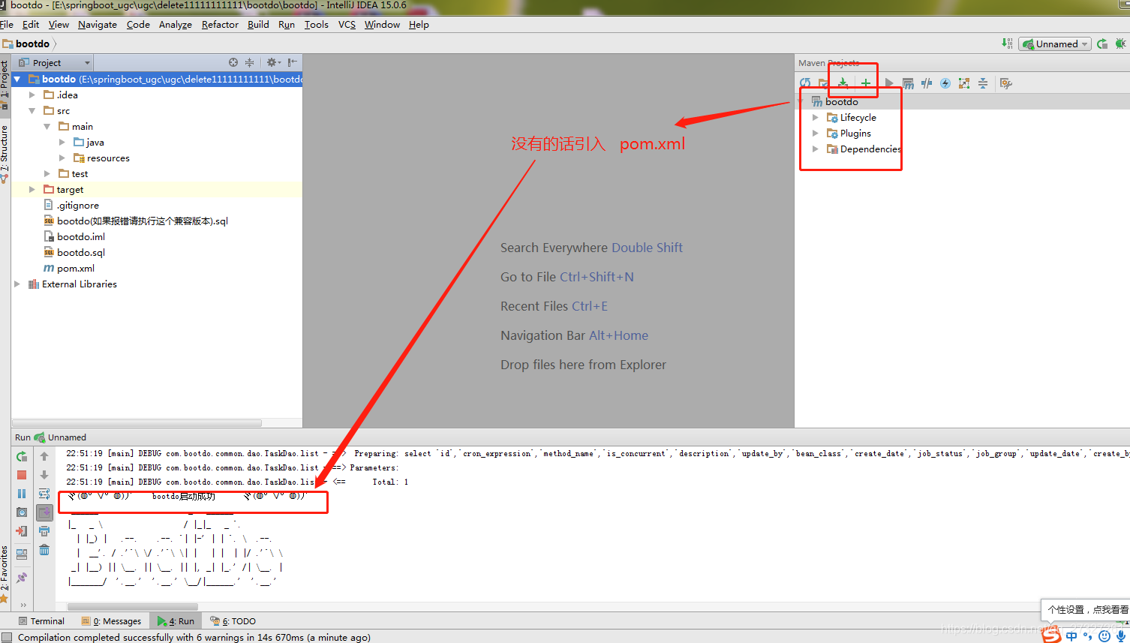Open the 6: TODO tab
The width and height of the screenshot is (1130, 643).
click(x=233, y=621)
